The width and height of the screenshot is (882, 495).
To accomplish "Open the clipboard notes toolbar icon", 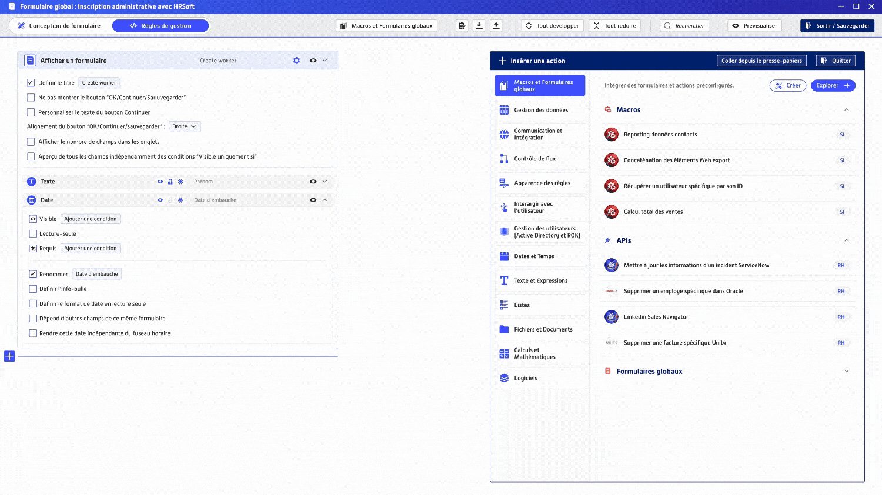I will (x=461, y=25).
